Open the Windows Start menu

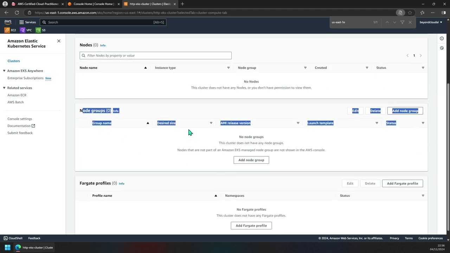point(7,247)
